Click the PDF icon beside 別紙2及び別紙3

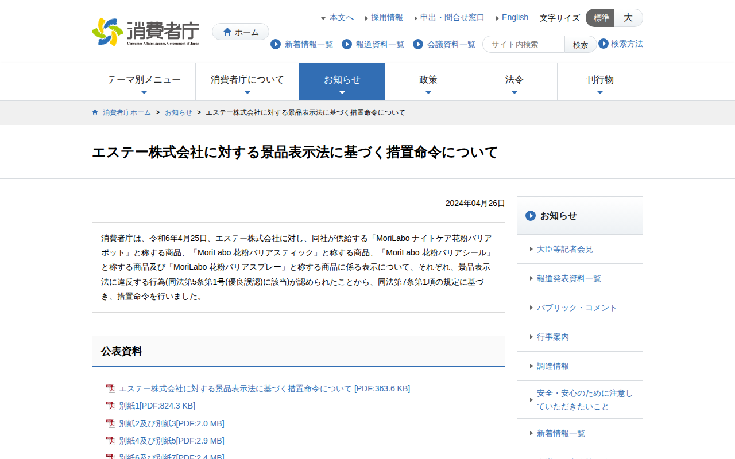[111, 424]
